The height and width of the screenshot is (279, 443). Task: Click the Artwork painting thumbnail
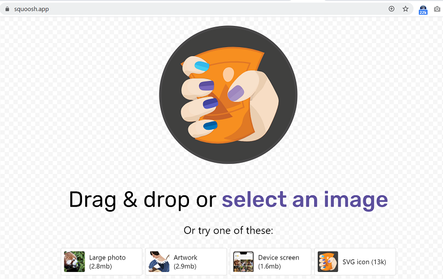[x=159, y=262]
